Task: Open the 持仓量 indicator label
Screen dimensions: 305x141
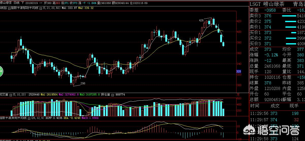Action: click(x=106, y=95)
